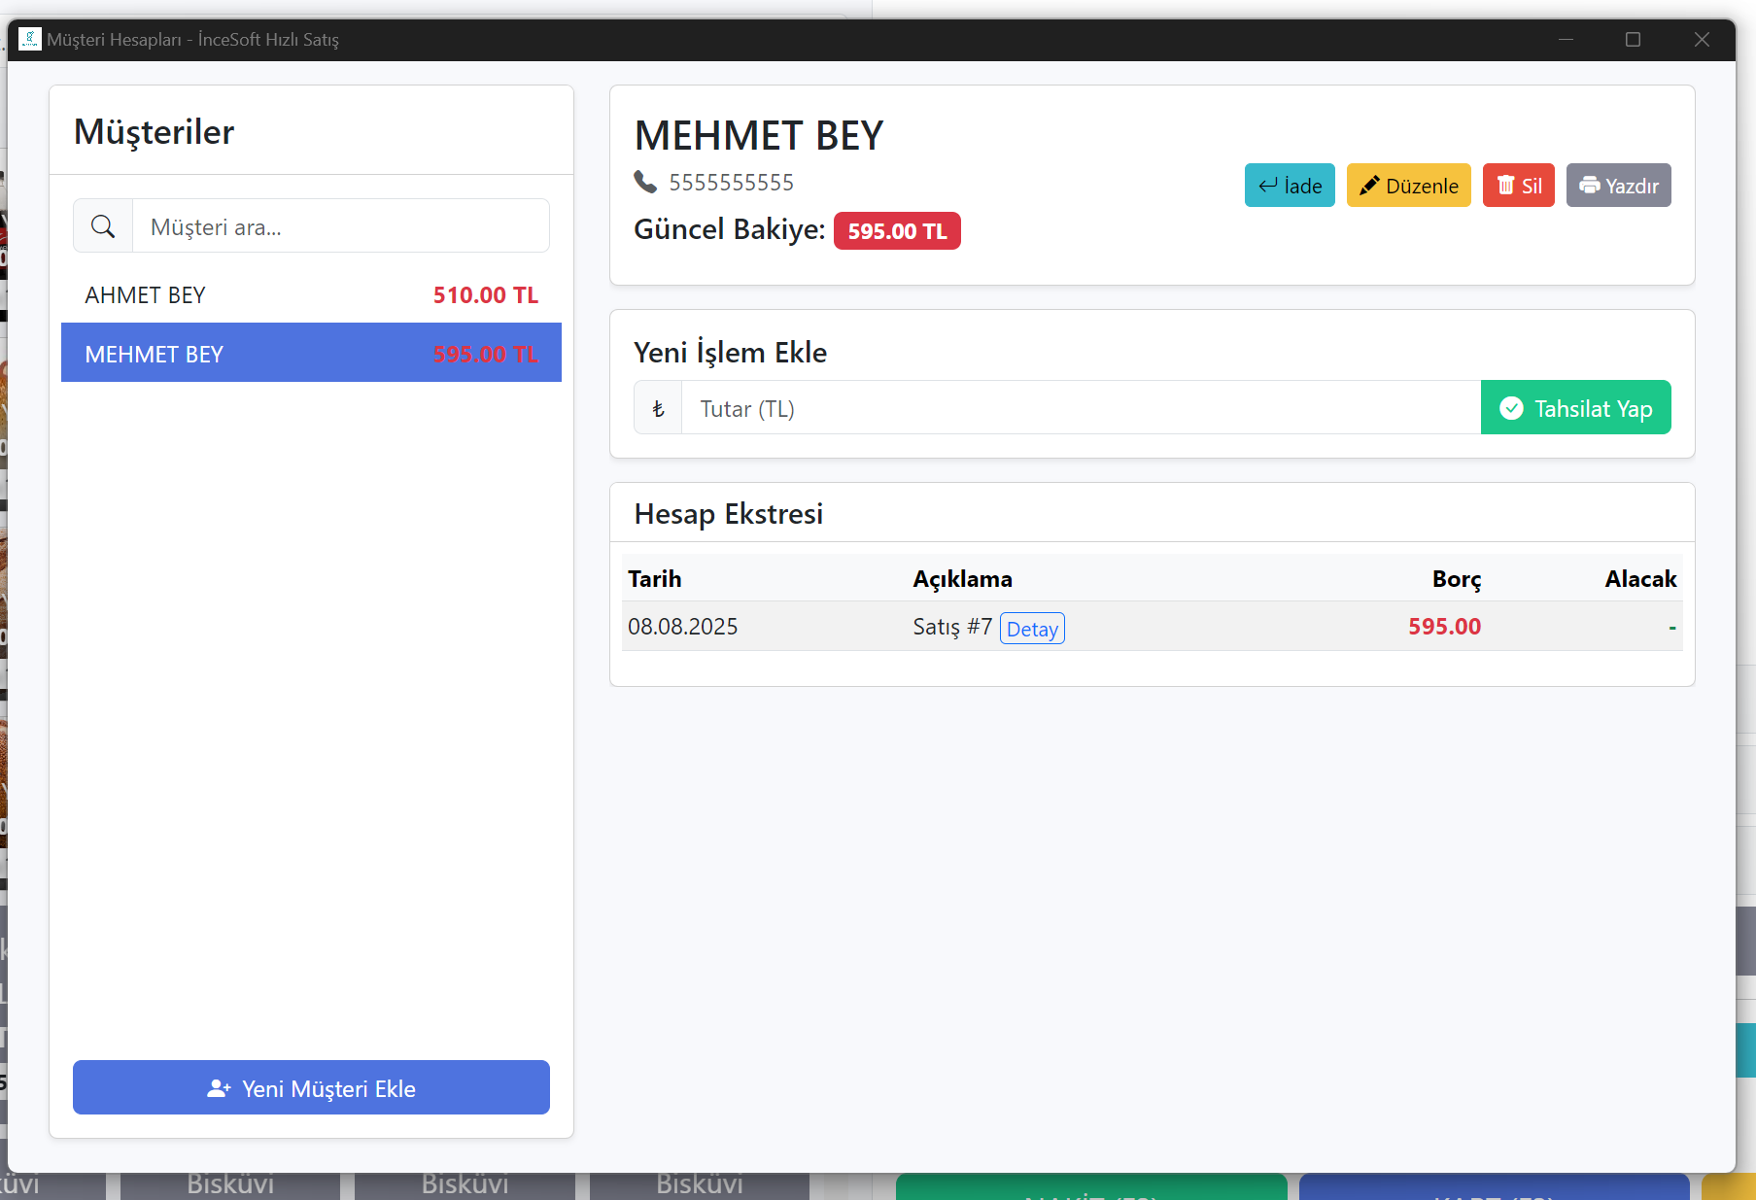Viewport: 1756px width, 1200px height.
Task: Click the magnifier search icon
Action: click(x=103, y=226)
